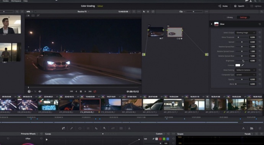Screen dimensions: 264x145
Task: Toggle the green curve channel
Action: (164, 139)
